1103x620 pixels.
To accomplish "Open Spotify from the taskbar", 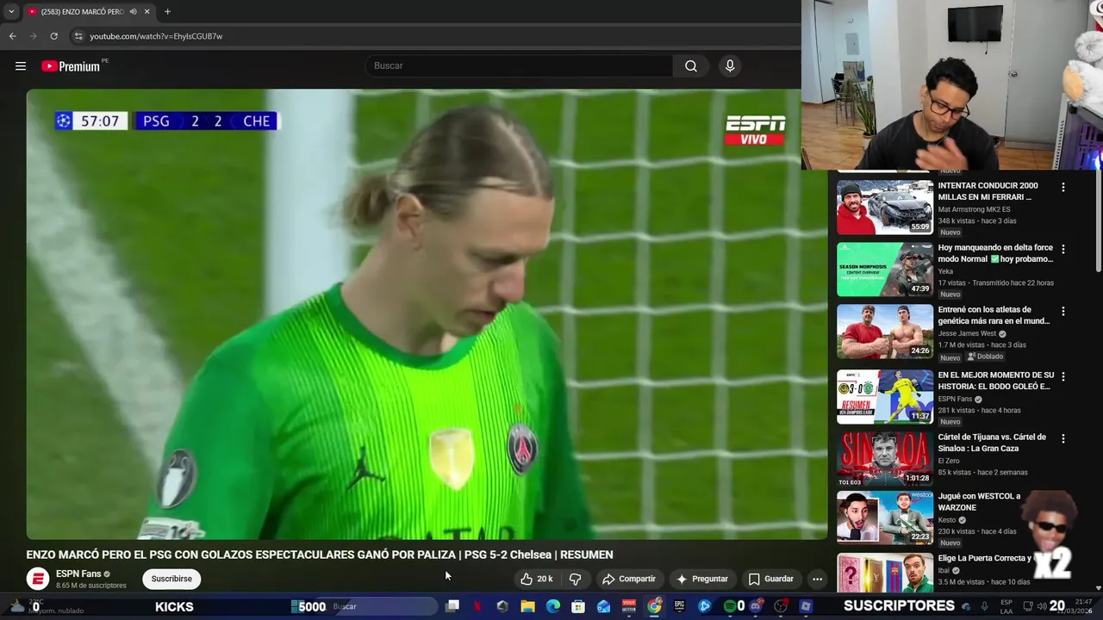I will (730, 606).
